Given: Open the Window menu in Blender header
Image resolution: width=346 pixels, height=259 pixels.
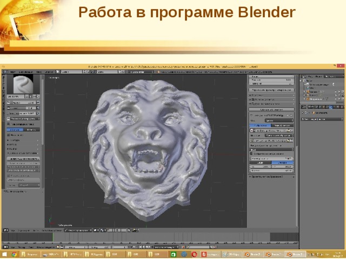Looking at the screenshot, I should tap(38, 72).
